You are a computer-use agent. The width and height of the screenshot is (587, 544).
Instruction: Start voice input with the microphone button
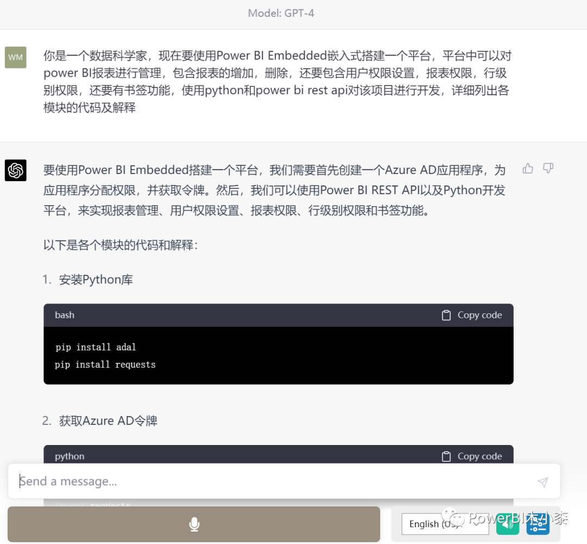[x=194, y=524]
